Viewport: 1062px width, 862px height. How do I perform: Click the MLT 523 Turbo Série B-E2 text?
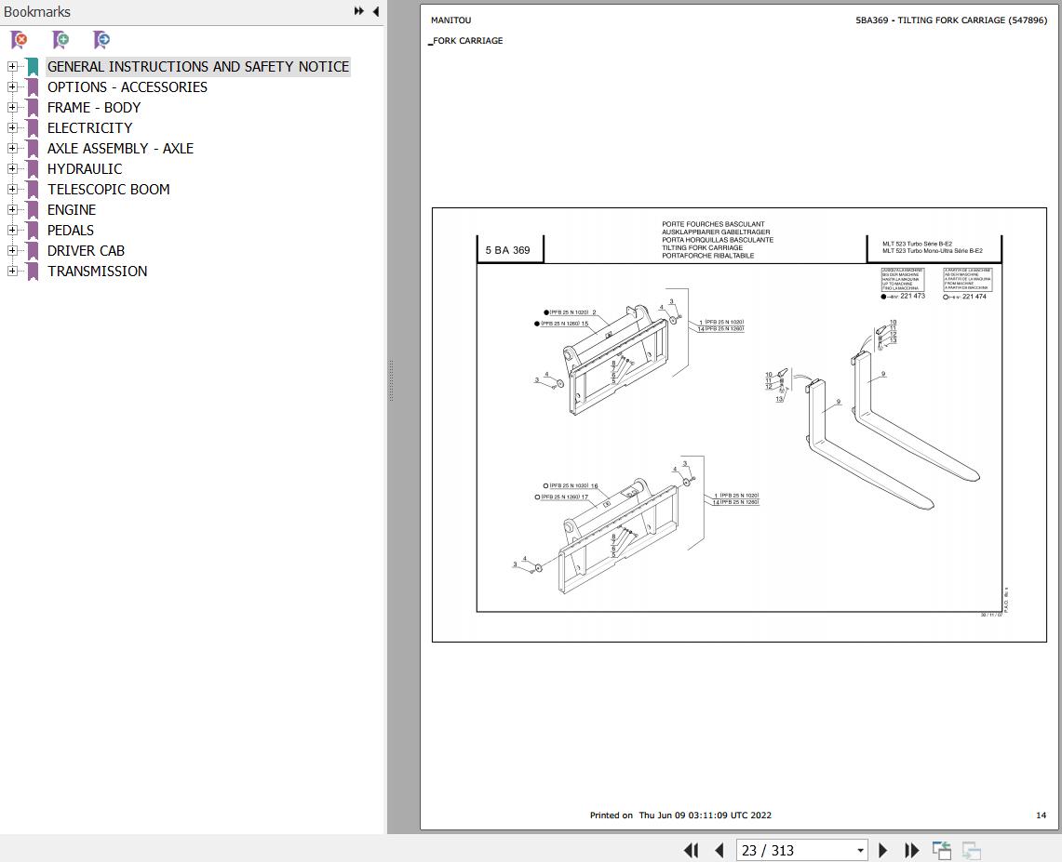pos(917,244)
